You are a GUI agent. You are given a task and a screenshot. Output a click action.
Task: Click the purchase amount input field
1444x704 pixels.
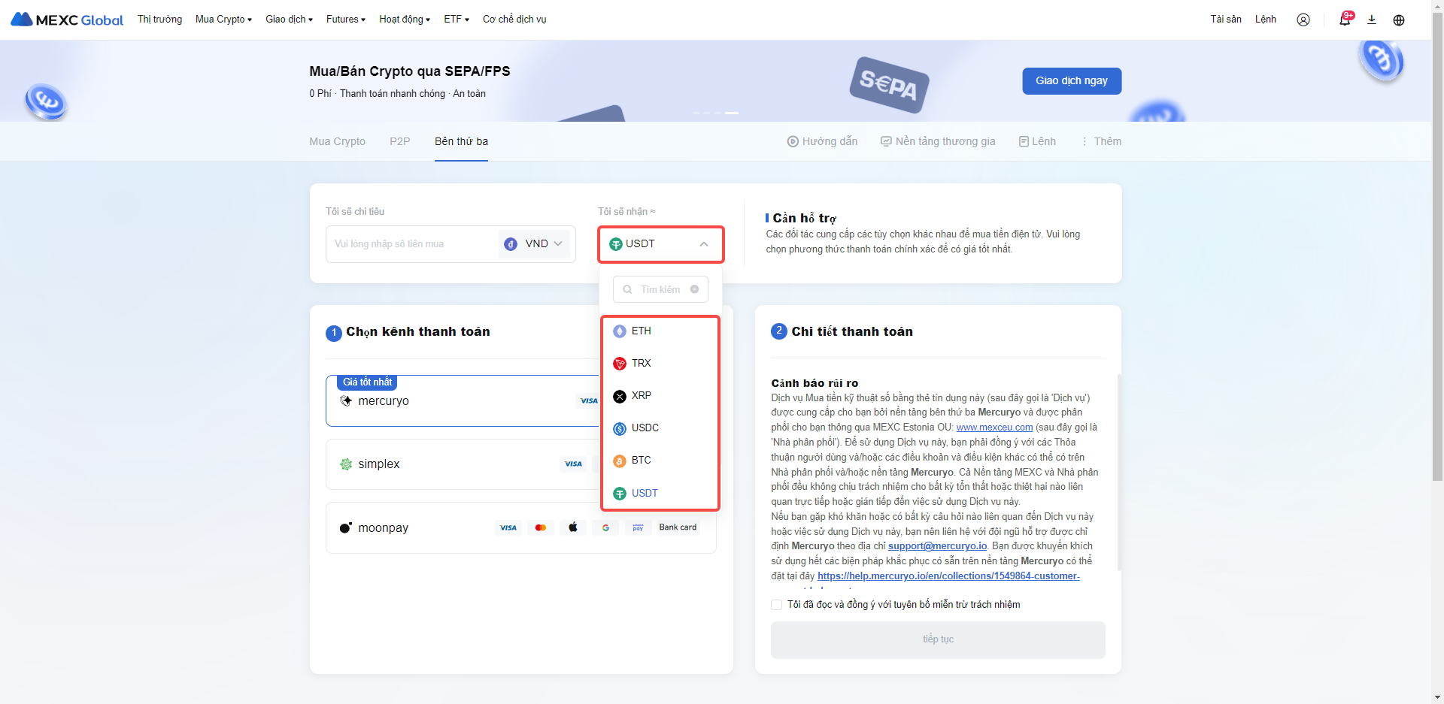(x=410, y=244)
